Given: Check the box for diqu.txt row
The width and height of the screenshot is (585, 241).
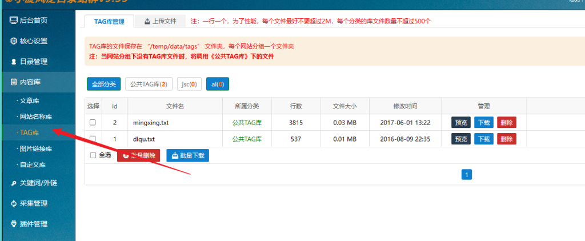Looking at the screenshot, I should 93,139.
